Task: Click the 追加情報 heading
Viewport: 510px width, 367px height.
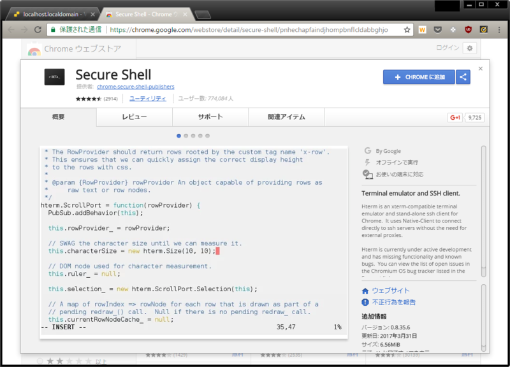Action: click(374, 317)
